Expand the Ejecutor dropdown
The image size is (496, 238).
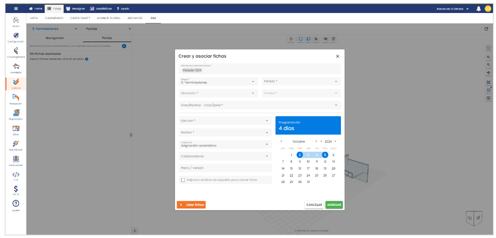click(x=225, y=121)
